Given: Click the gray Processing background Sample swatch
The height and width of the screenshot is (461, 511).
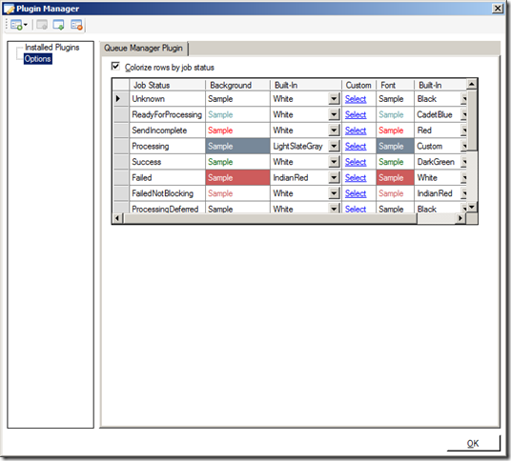Looking at the screenshot, I should click(238, 146).
